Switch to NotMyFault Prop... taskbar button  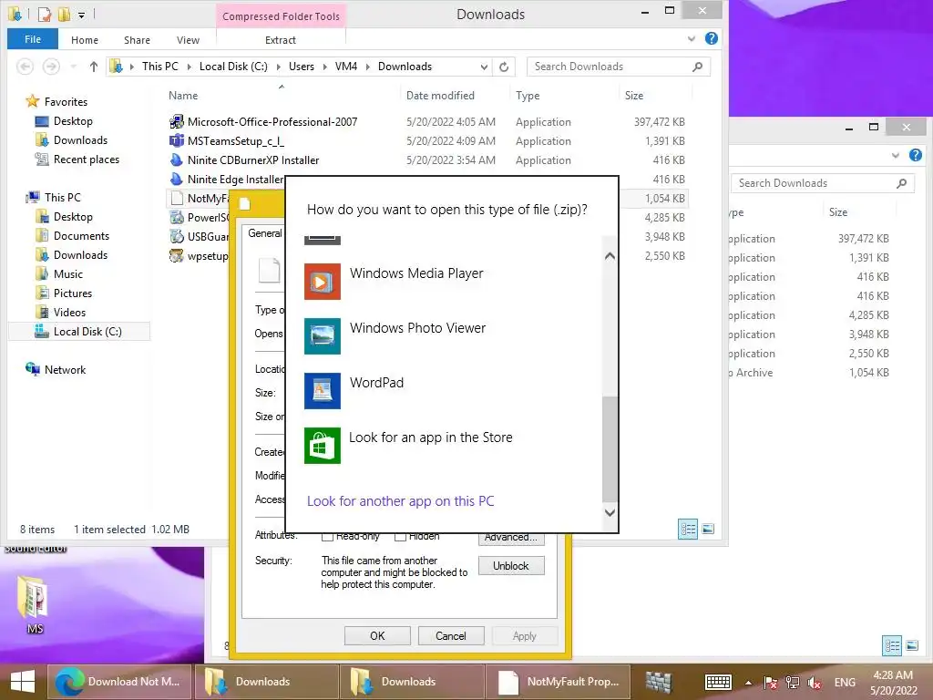pos(558,682)
